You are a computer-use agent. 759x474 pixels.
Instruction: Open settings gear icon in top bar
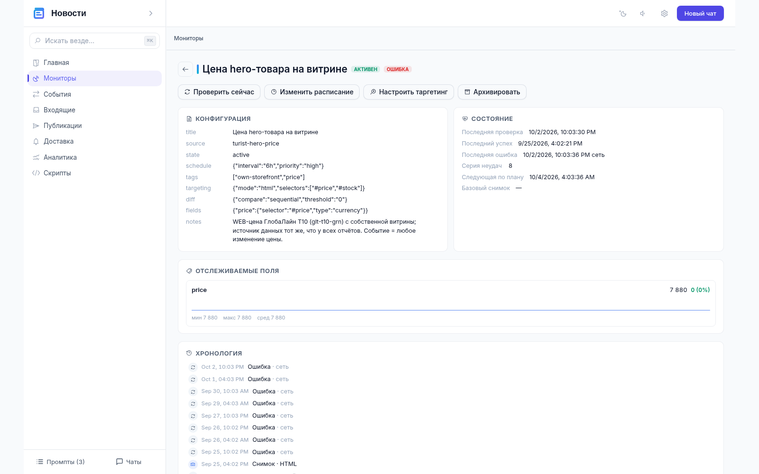point(664,13)
